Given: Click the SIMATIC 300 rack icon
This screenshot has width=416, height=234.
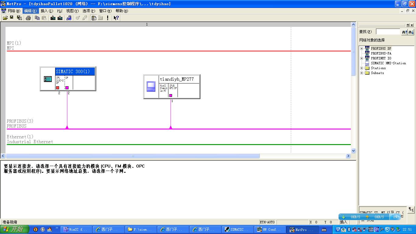Looking at the screenshot, I should coord(48,79).
